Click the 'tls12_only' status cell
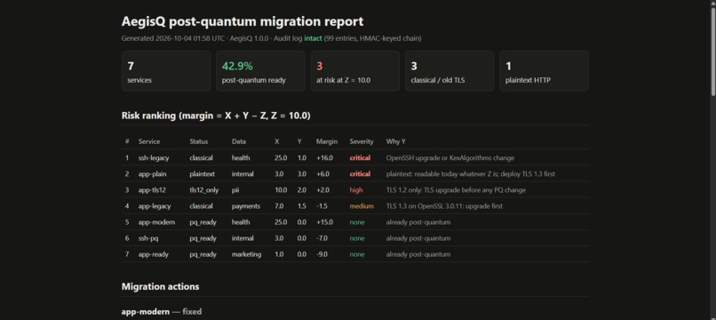716x320 pixels. coord(204,190)
